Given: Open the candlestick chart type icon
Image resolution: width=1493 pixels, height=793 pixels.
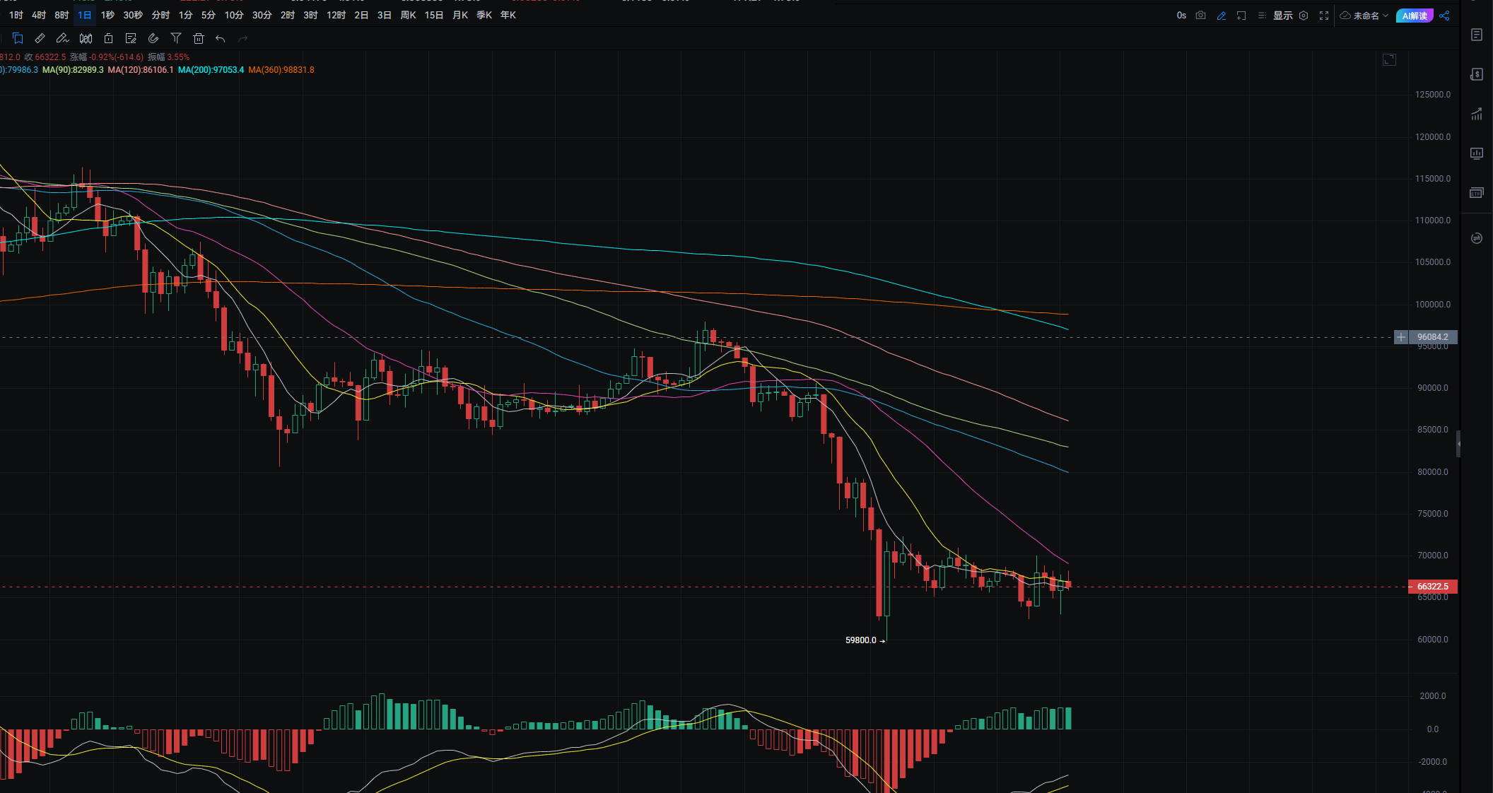Looking at the screenshot, I should [x=86, y=39].
